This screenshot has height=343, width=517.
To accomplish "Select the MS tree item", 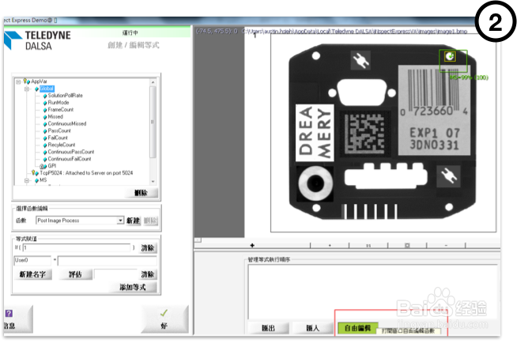I will click(x=43, y=180).
